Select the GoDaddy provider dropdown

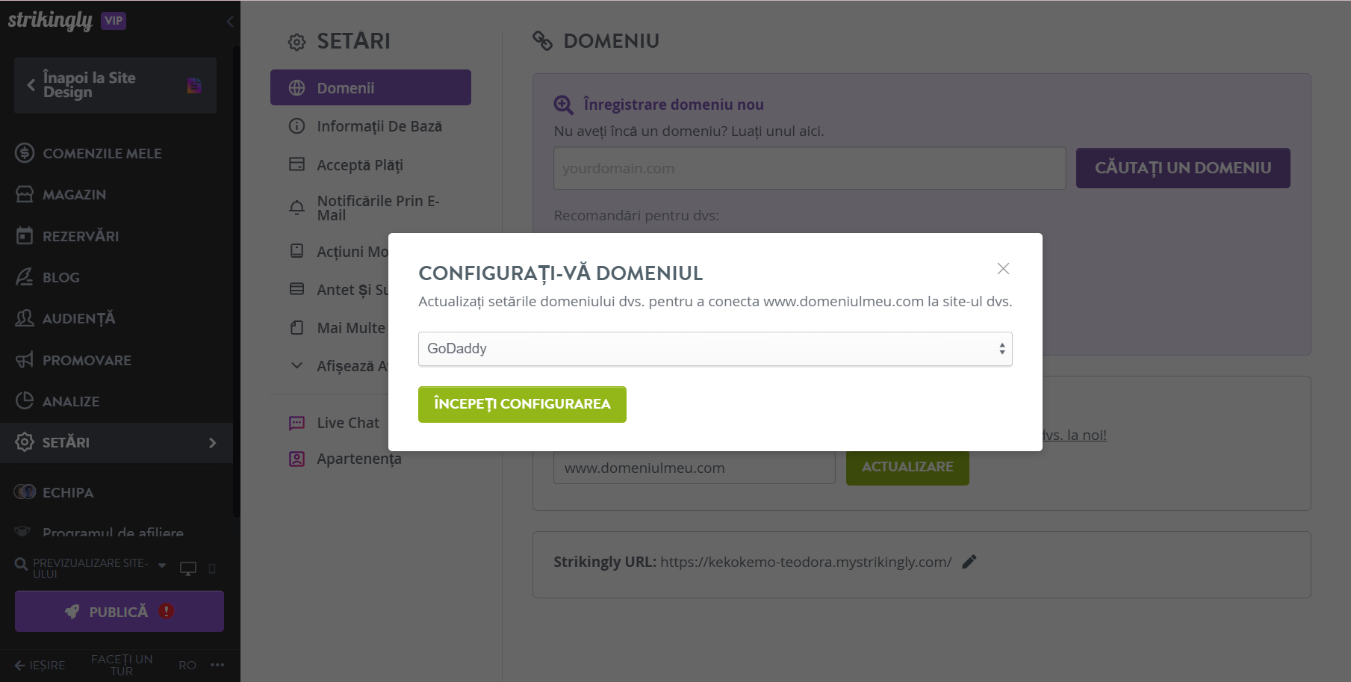(x=715, y=349)
